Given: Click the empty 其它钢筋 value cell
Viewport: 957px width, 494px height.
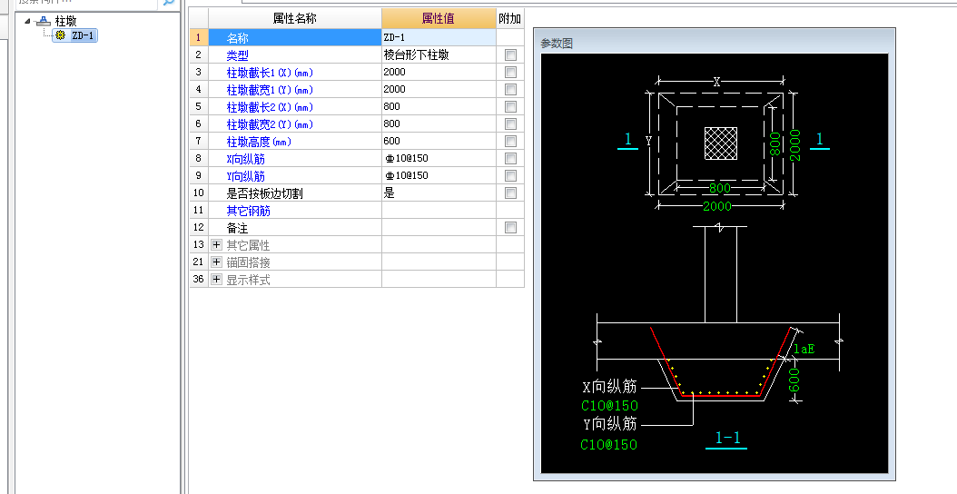Looking at the screenshot, I should [x=439, y=210].
